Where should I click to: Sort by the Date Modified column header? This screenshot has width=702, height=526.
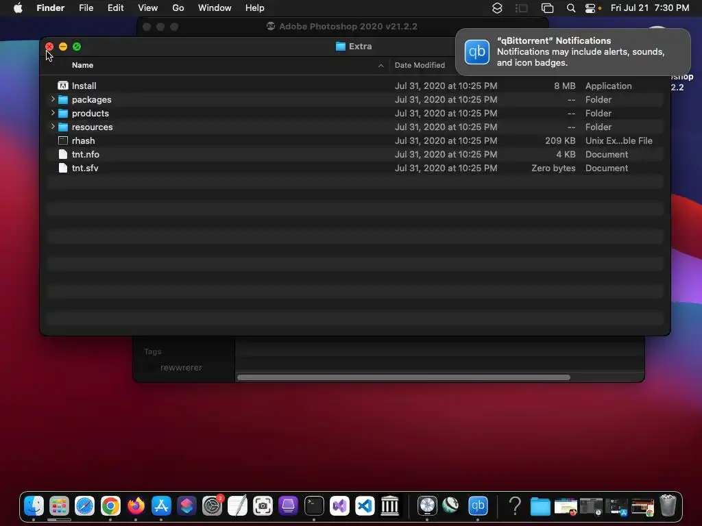click(420, 65)
